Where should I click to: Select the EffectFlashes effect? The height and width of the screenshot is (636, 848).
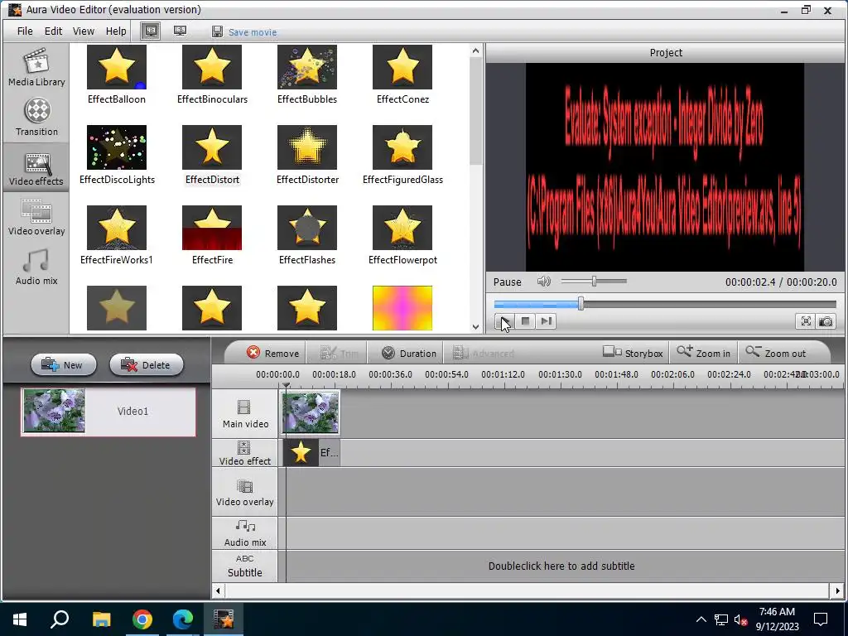(307, 235)
